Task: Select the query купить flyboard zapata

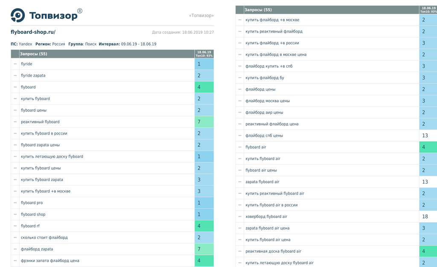Action: [42, 180]
